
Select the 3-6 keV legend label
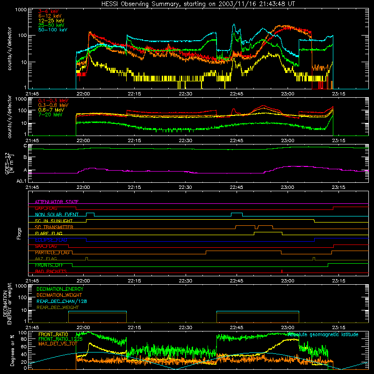point(49,11)
